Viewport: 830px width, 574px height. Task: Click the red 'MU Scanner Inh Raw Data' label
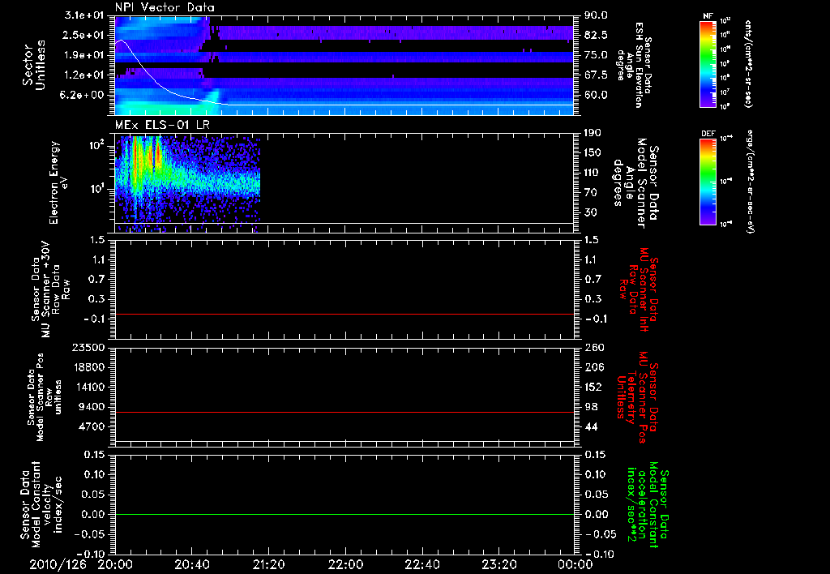[638, 290]
